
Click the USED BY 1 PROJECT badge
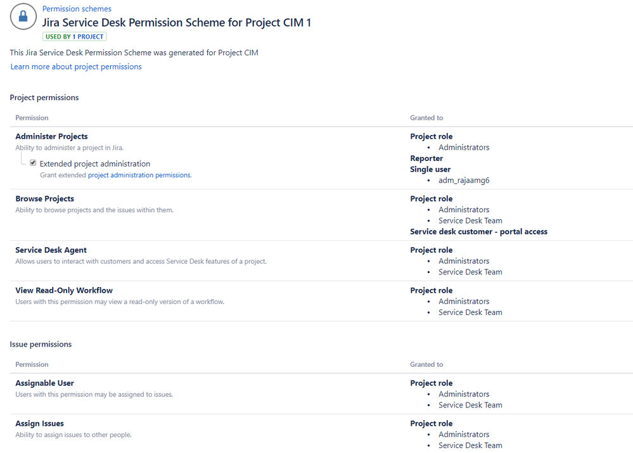point(74,36)
